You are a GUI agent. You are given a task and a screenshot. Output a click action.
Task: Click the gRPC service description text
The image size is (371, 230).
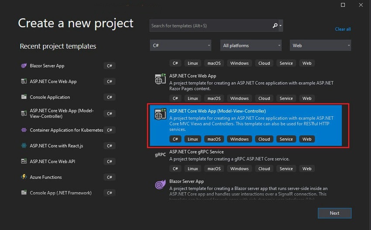click(x=229, y=159)
